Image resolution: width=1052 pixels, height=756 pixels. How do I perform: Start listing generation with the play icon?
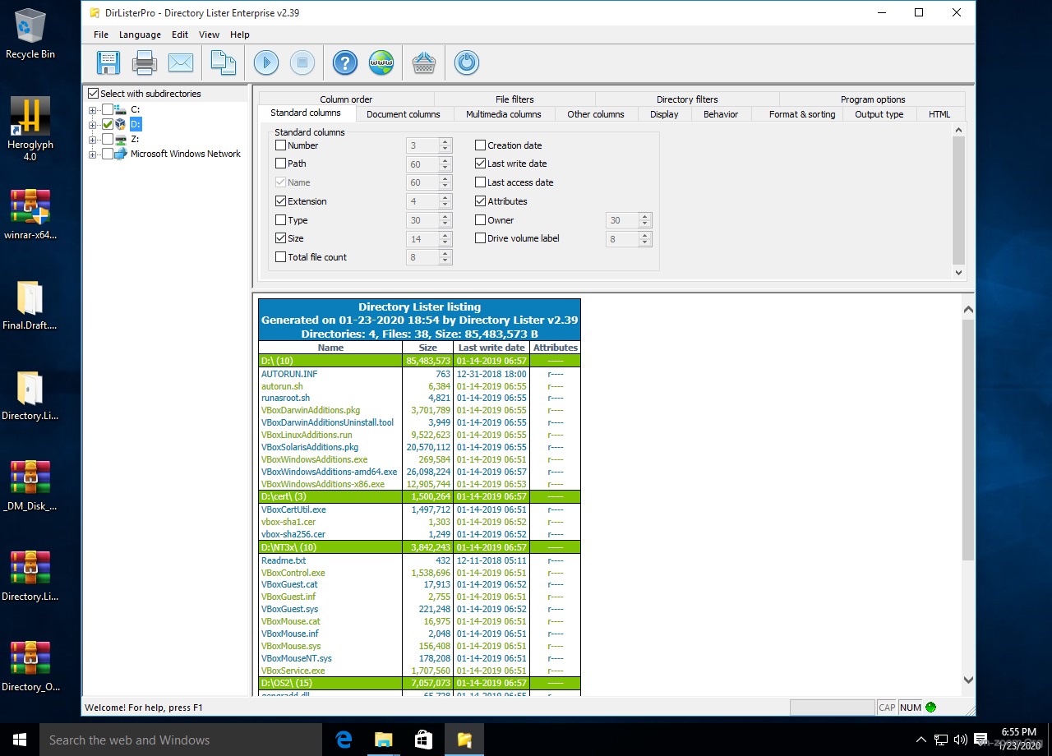265,62
